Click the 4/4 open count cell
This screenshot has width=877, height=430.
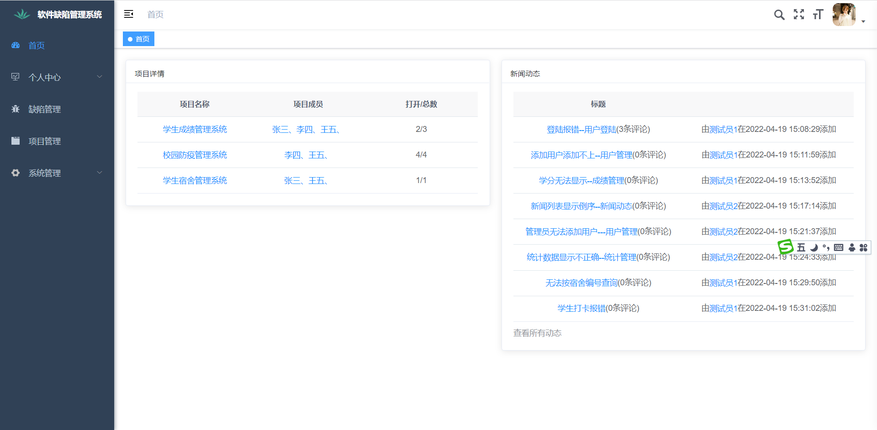(x=421, y=155)
